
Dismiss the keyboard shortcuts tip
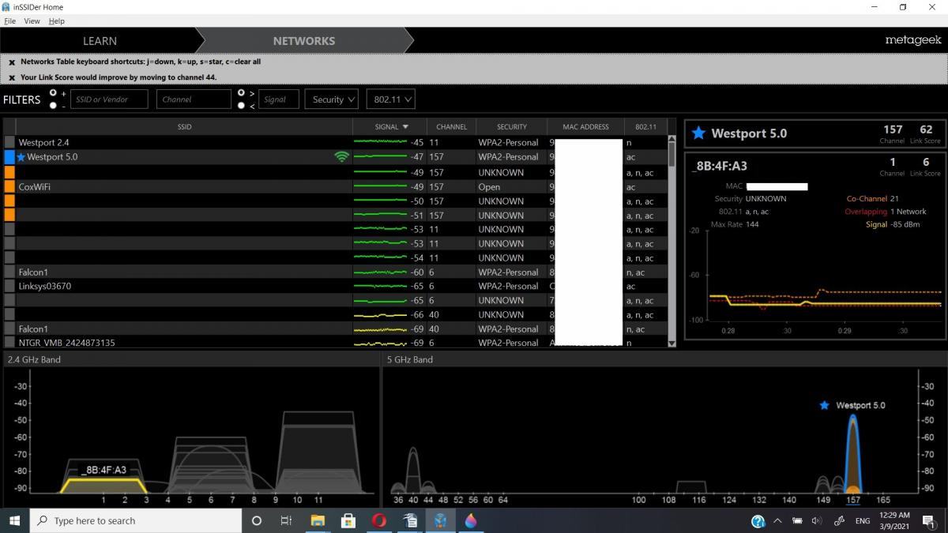click(x=13, y=62)
